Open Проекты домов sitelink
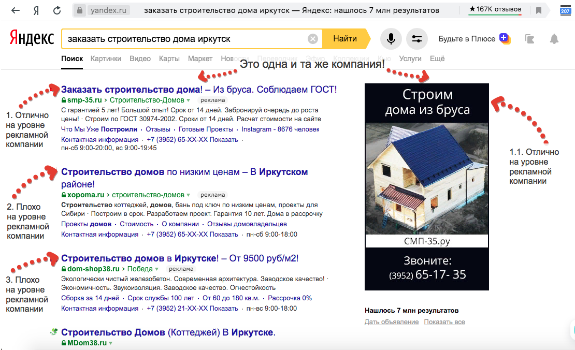This screenshot has width=575, height=350. tap(86, 224)
